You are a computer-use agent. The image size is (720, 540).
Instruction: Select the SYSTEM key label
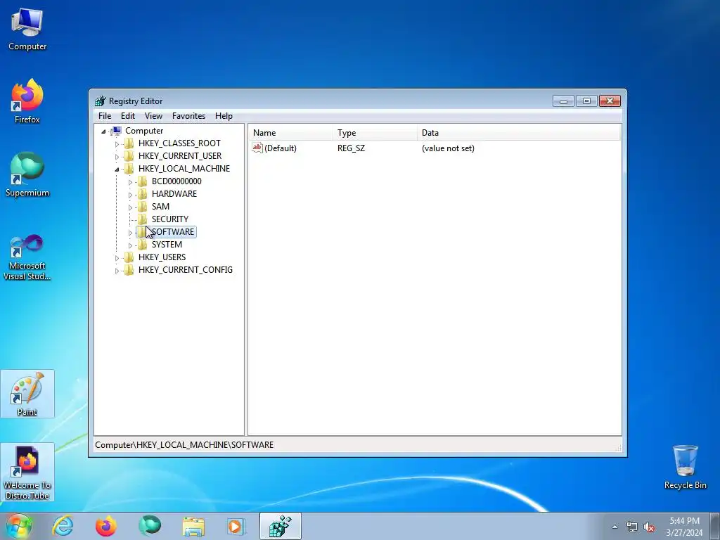[x=167, y=244]
